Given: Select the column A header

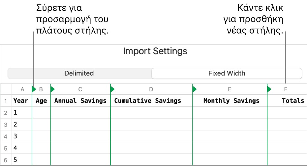Looking at the screenshot, I should (x=22, y=89).
